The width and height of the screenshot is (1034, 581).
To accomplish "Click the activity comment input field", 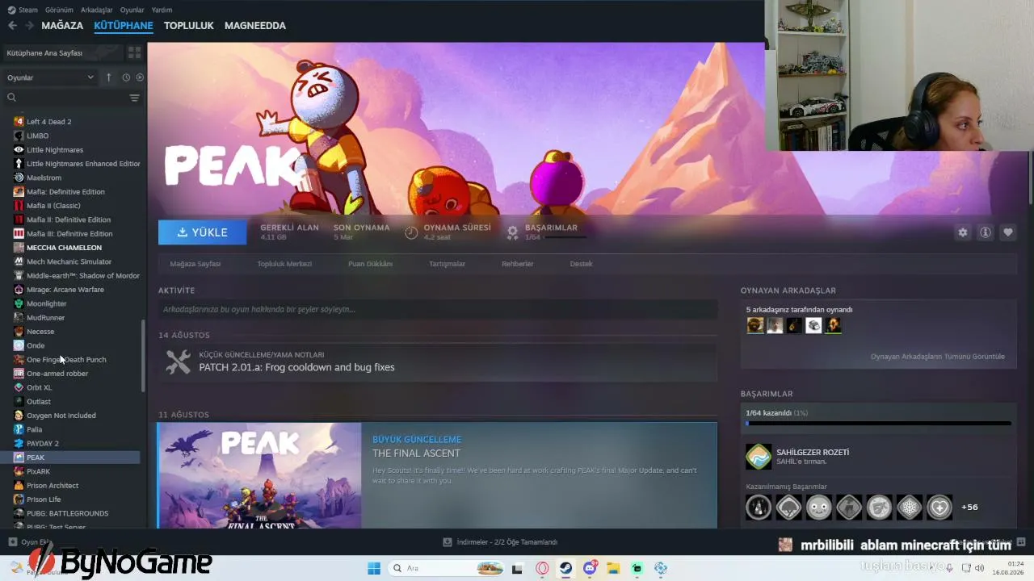I will 438,309.
